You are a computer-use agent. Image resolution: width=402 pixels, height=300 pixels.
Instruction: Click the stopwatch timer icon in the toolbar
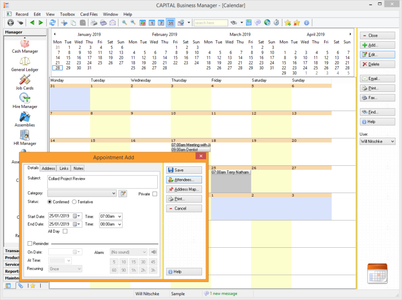pos(276,23)
